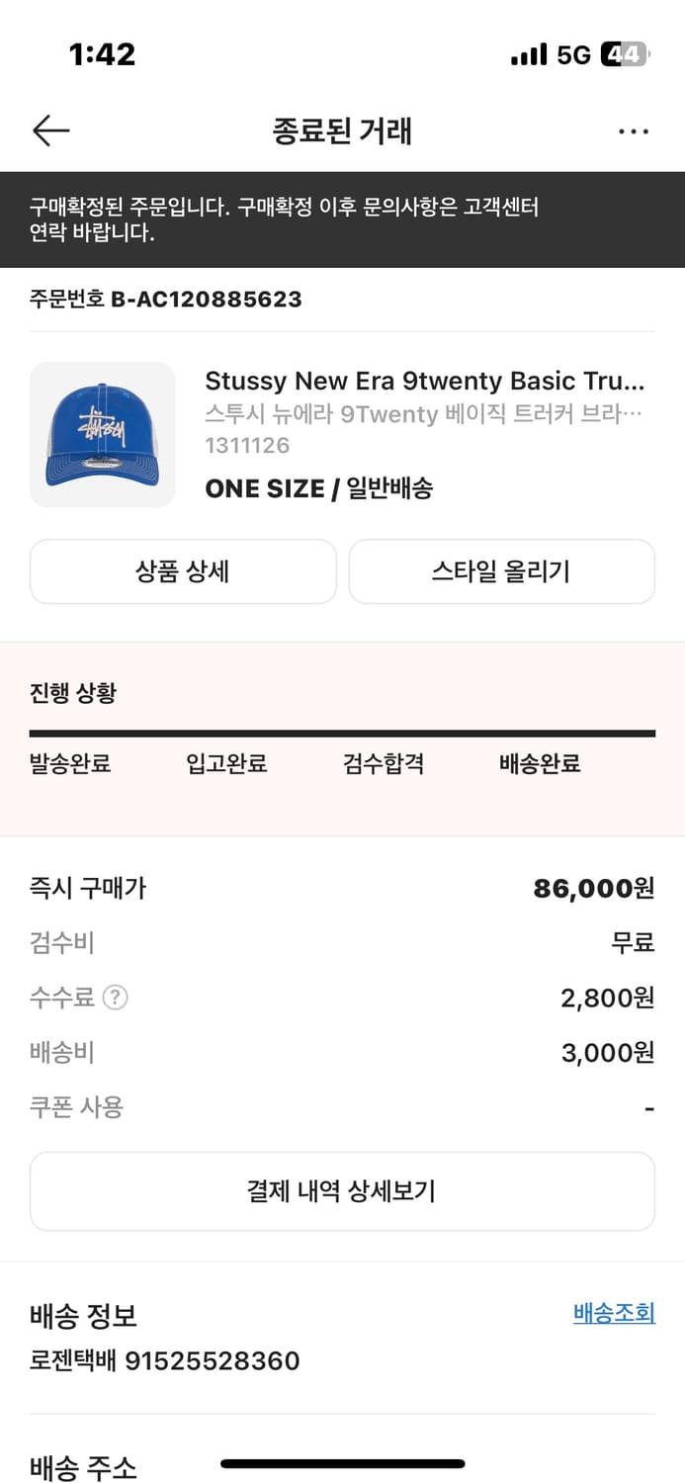Screen dimensions: 685x1483
Task: Tap the tracking number 91525528360
Action: [x=212, y=1361]
